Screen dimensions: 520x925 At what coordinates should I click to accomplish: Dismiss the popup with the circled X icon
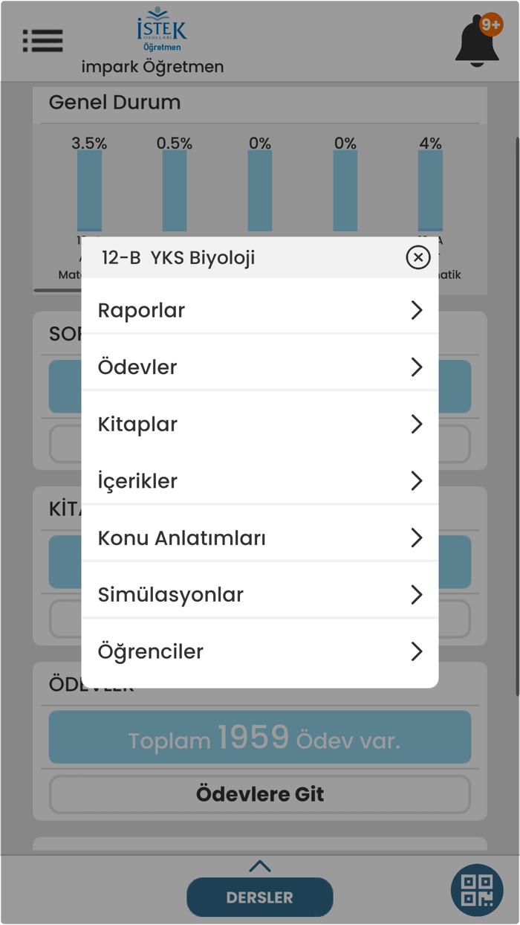click(418, 257)
